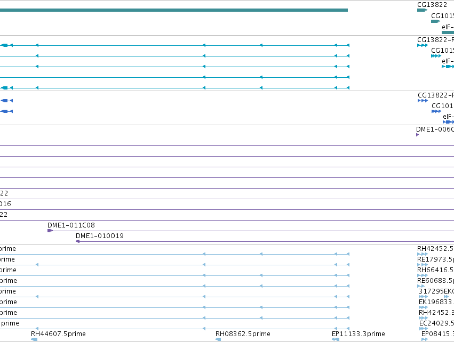The height and width of the screenshot is (342, 454).
Task: Click the DME1-006C label
Action: click(435, 129)
